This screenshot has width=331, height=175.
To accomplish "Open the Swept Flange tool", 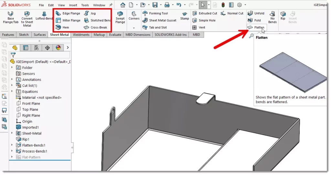I will (120, 17).
